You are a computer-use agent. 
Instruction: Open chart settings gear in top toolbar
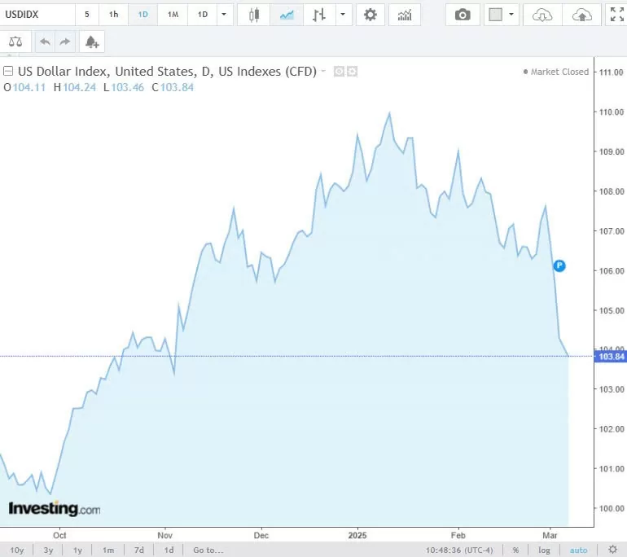click(x=370, y=15)
